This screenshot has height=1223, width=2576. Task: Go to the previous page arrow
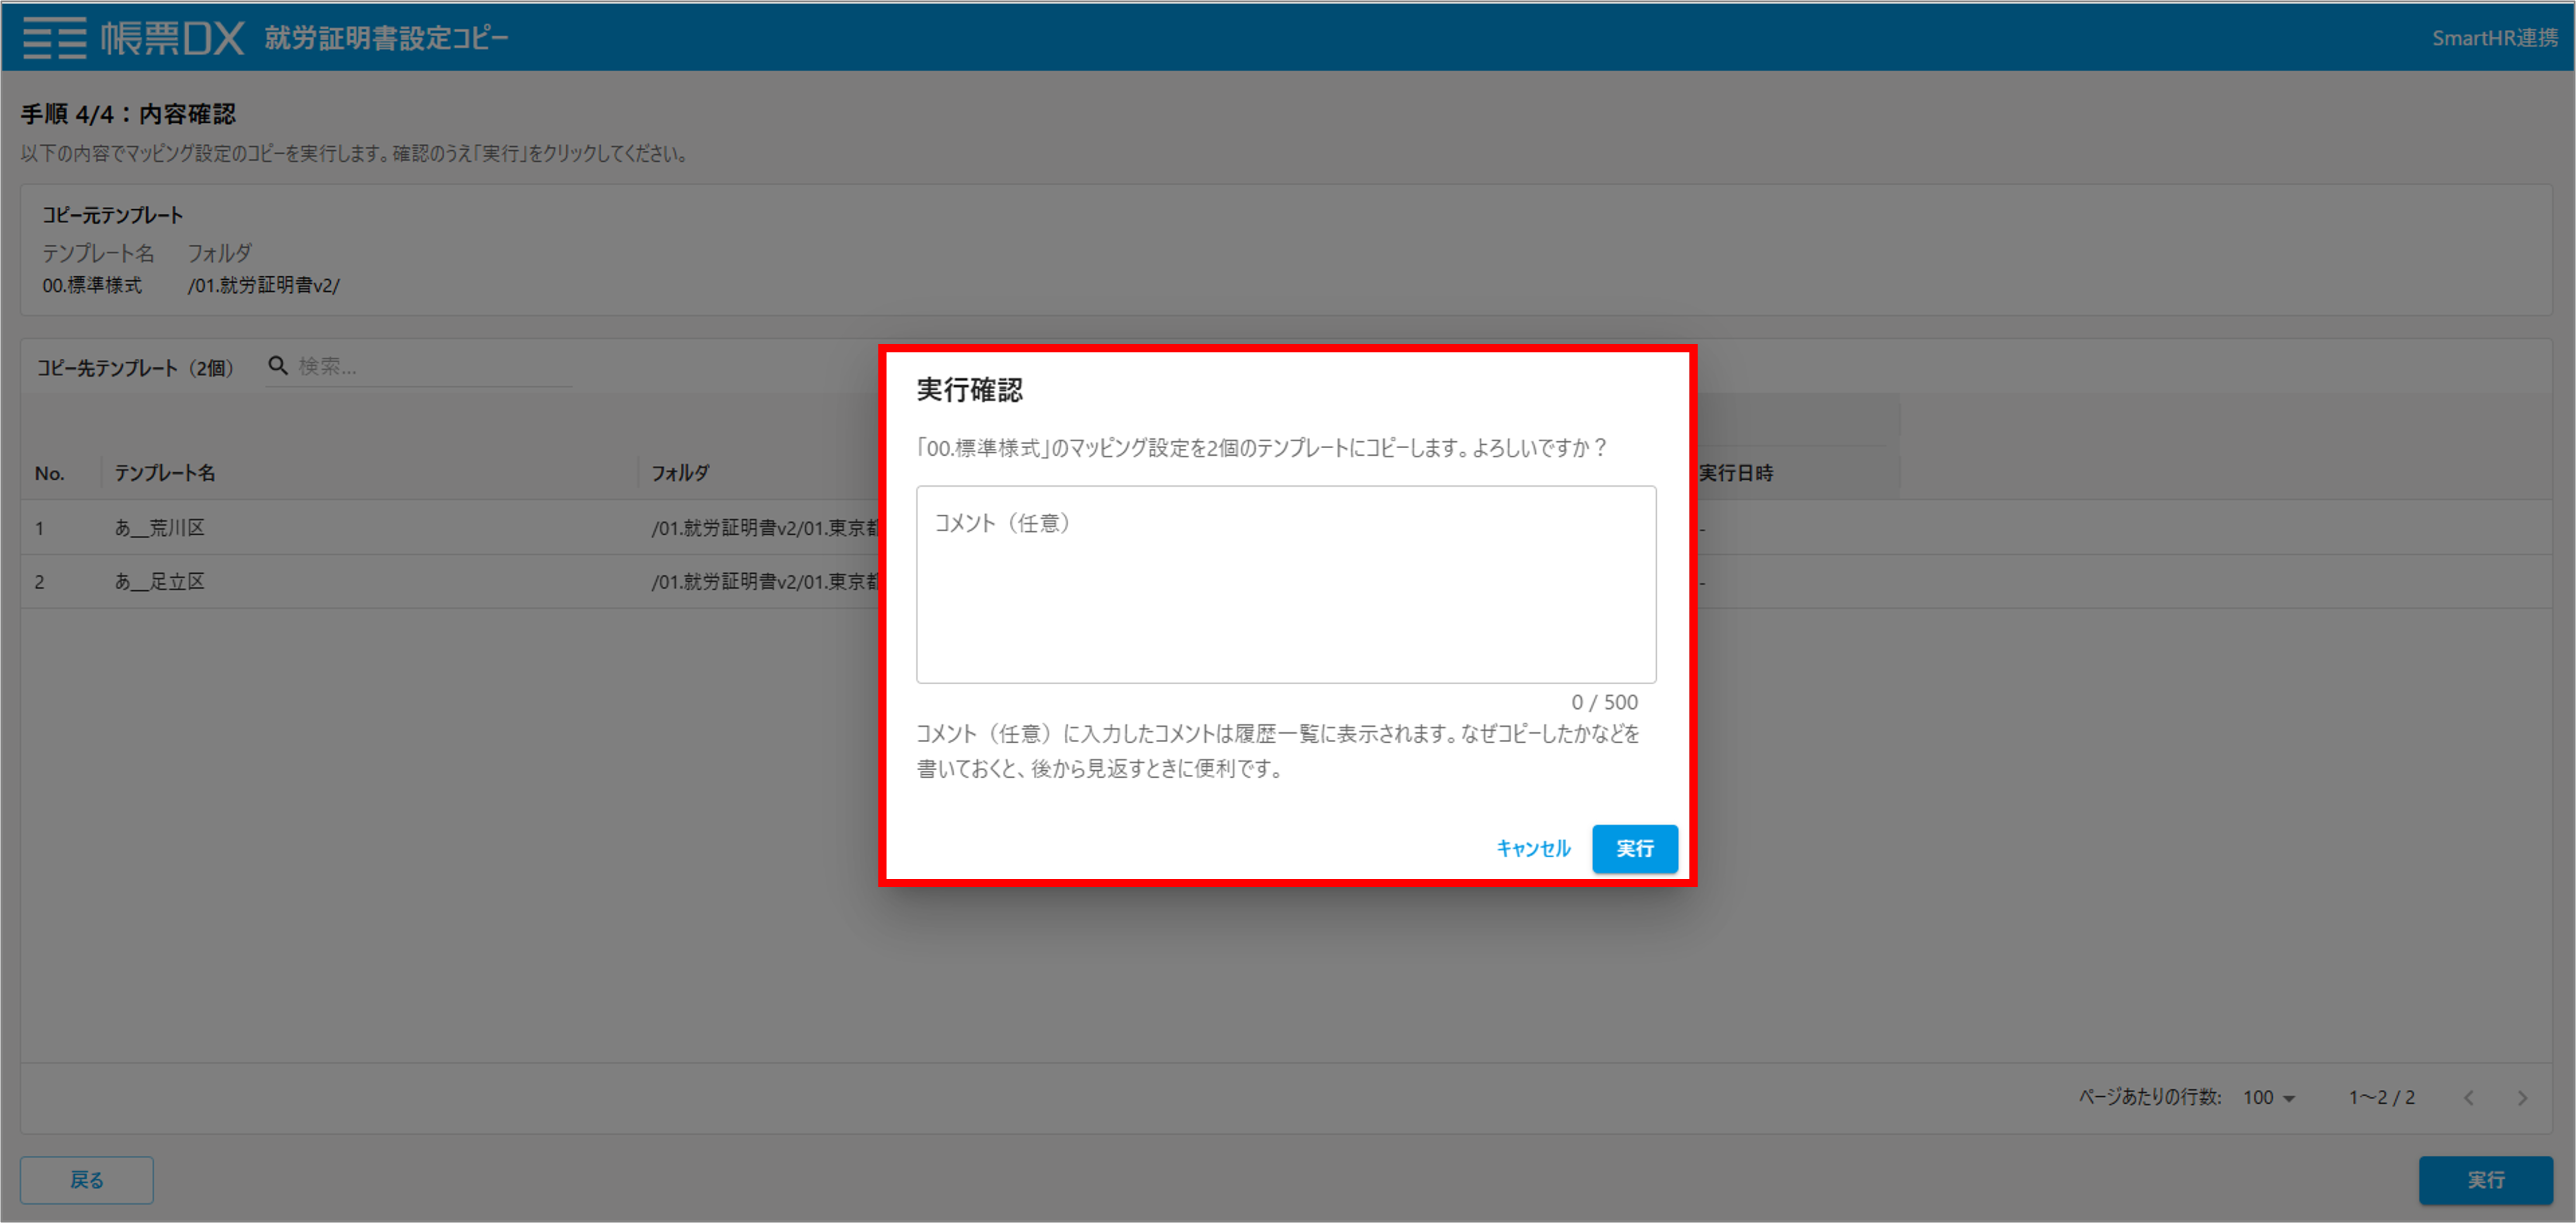[2469, 1098]
